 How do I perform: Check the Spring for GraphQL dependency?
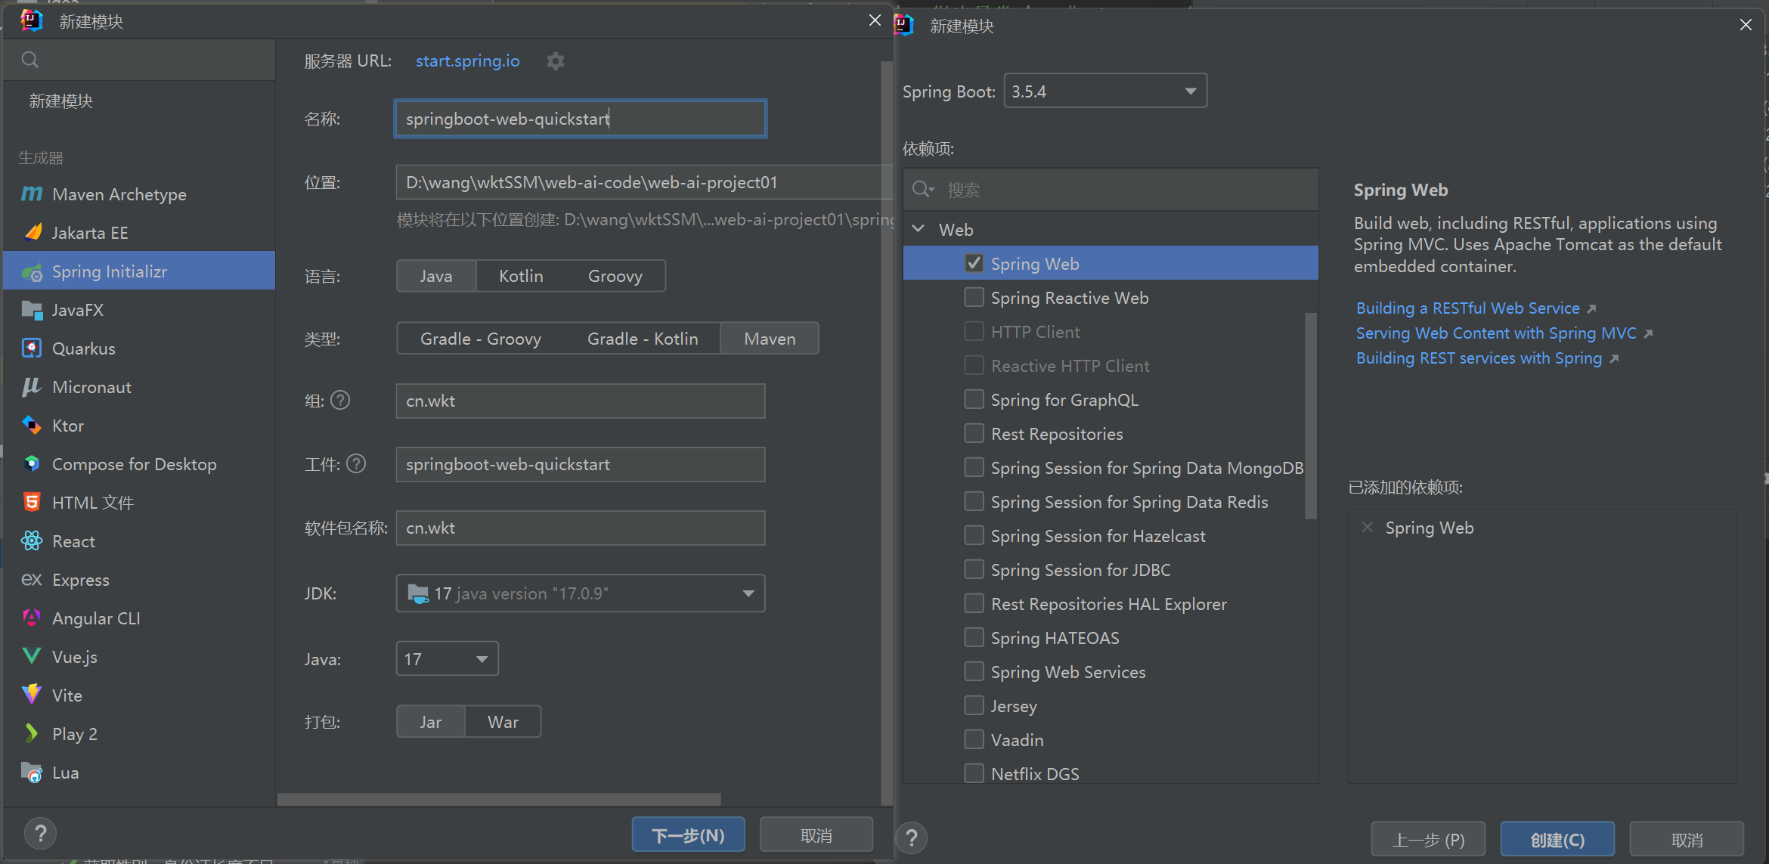point(974,400)
